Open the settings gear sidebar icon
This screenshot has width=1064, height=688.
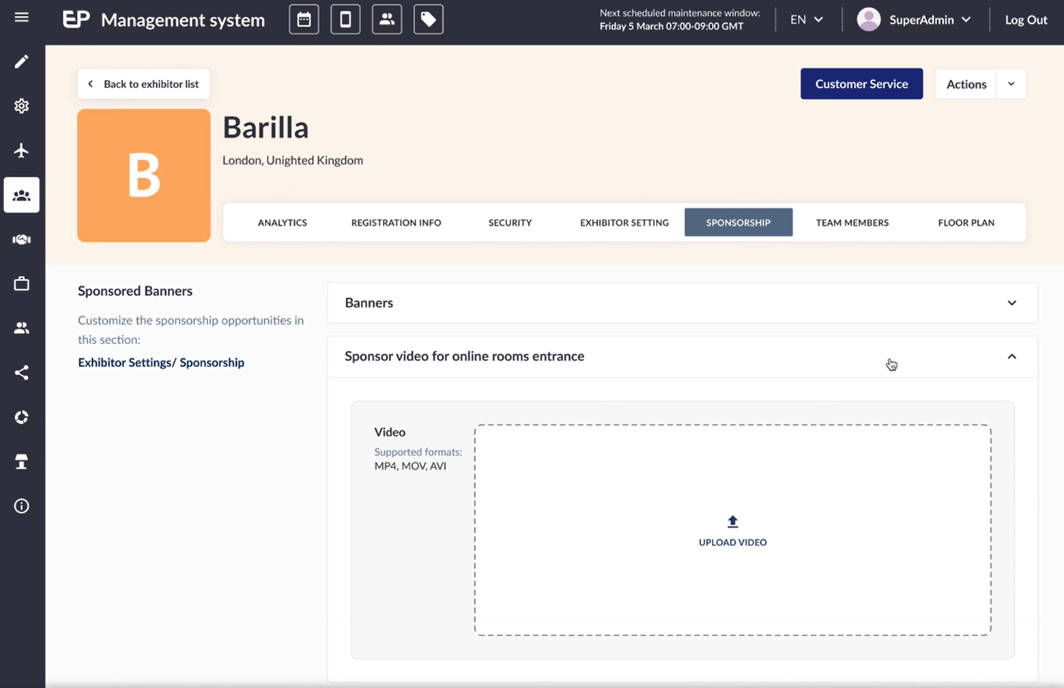pyautogui.click(x=22, y=106)
